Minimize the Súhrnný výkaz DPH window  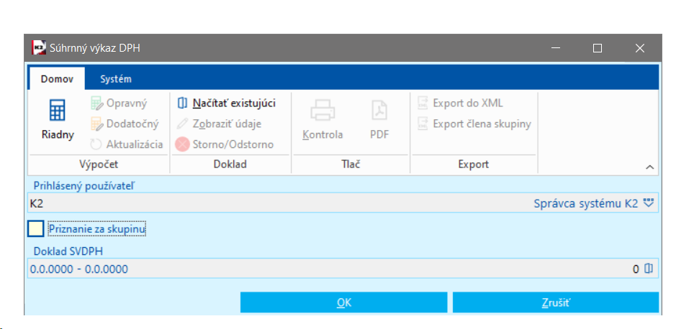[556, 48]
